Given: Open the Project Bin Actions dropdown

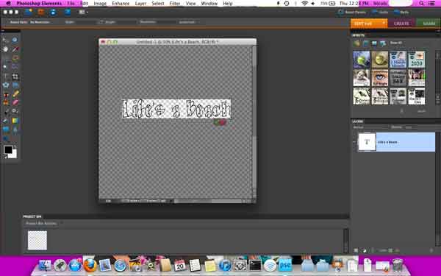Looking at the screenshot, I should coord(43,223).
